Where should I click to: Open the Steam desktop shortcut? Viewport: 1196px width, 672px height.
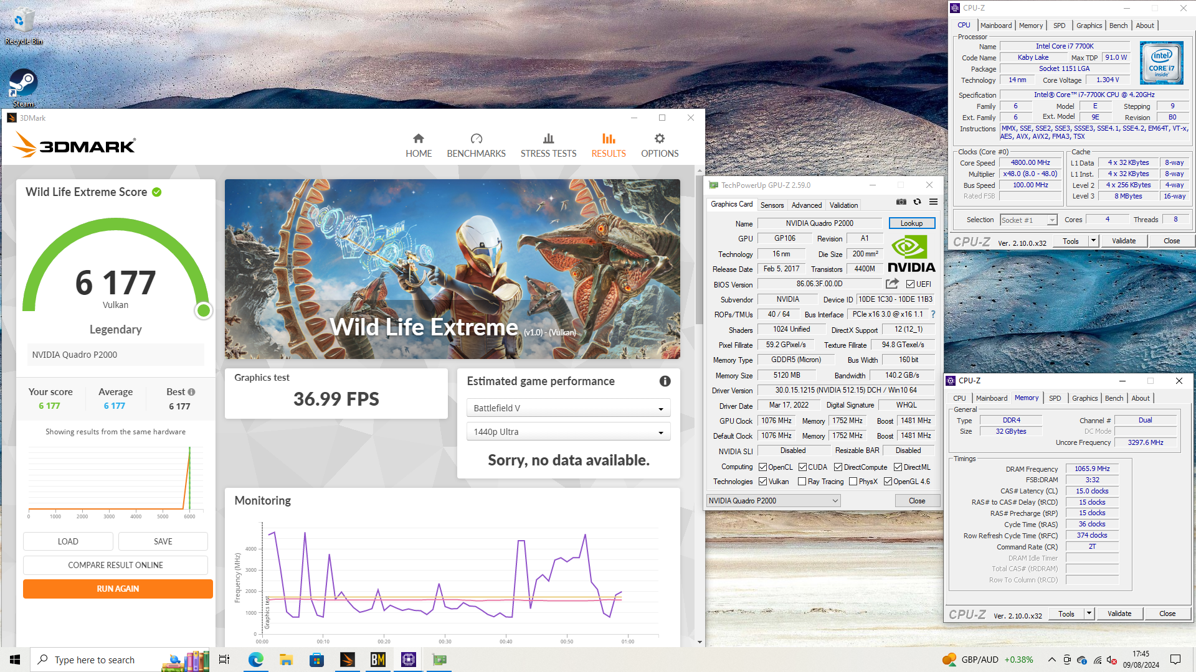point(23,88)
